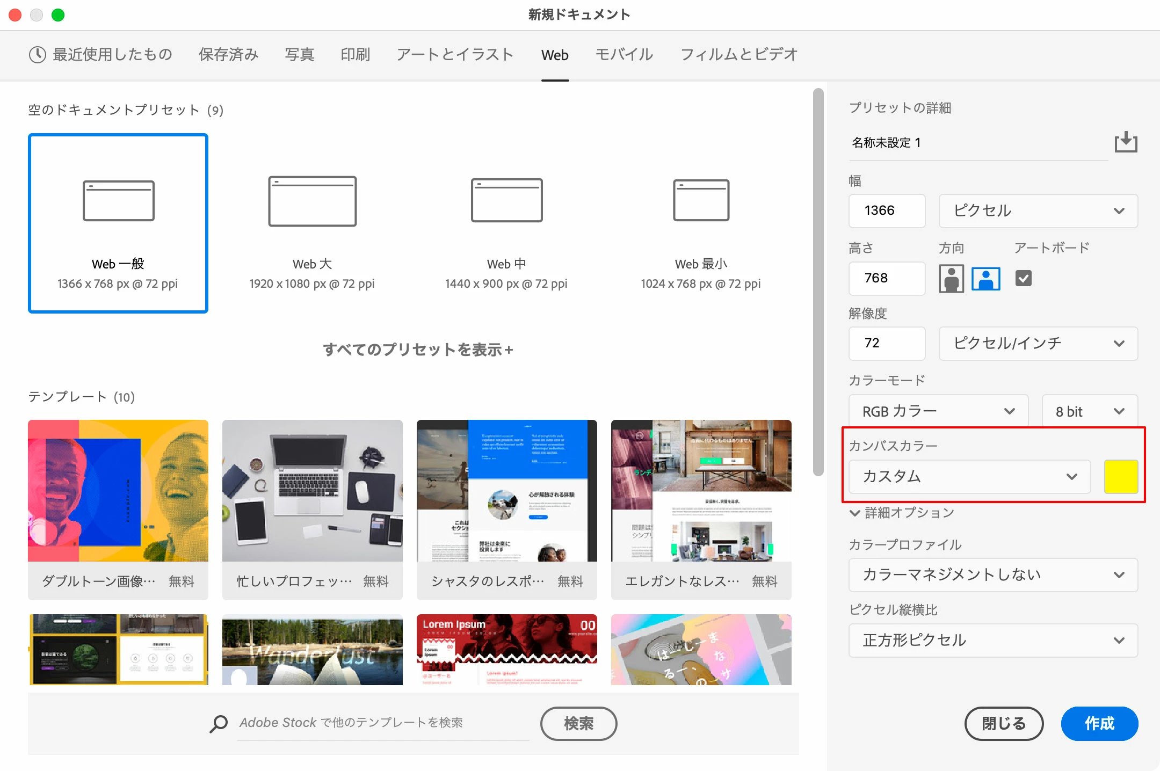Open the RGB カラー mode dropdown
Image resolution: width=1160 pixels, height=771 pixels.
coord(938,411)
